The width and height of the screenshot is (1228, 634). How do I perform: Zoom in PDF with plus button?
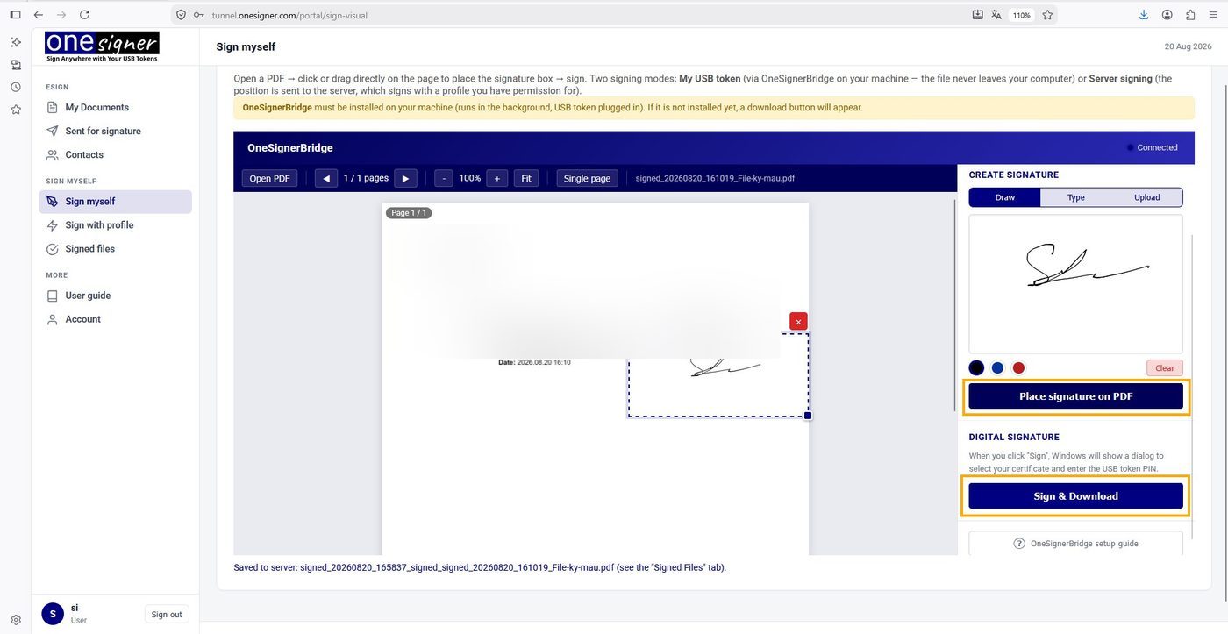click(496, 178)
